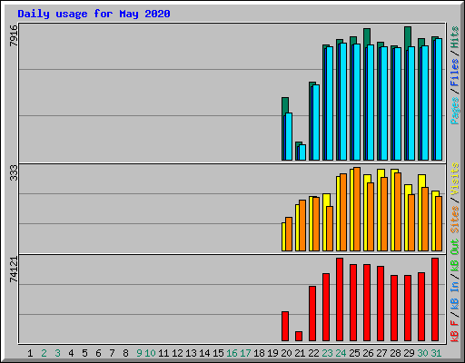Click day label 14 on the x-axis
The height and width of the screenshot is (363, 465).
point(204,353)
